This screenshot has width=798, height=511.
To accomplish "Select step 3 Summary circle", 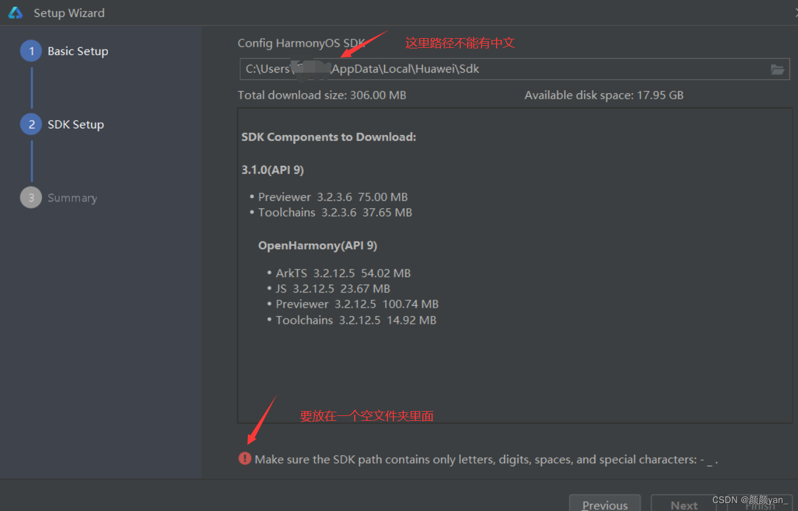I will tap(31, 197).
